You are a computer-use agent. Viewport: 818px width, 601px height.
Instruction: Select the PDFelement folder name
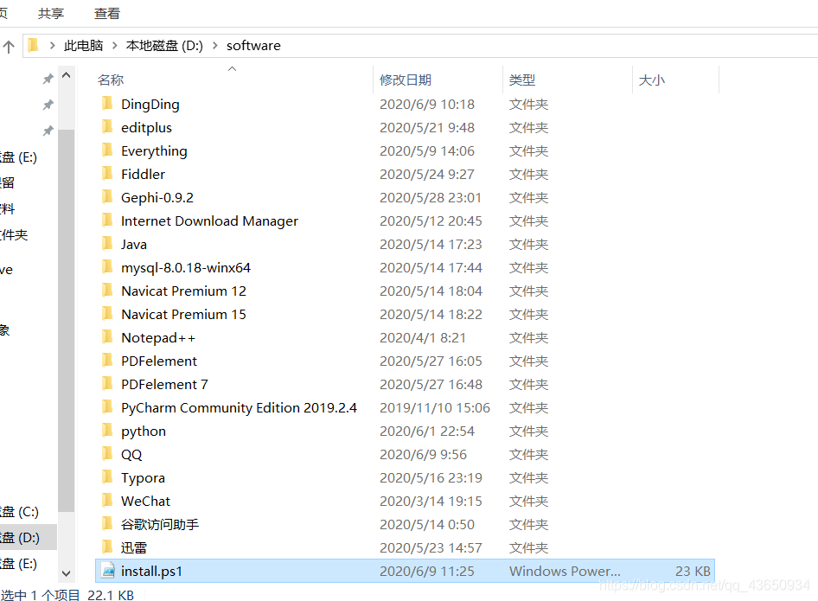(159, 361)
